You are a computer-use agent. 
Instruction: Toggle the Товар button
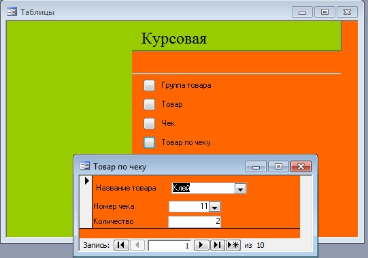point(149,104)
